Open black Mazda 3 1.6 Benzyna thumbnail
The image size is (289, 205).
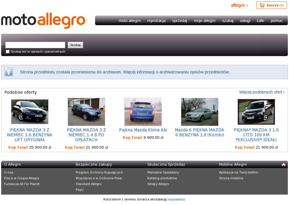pos(30,112)
